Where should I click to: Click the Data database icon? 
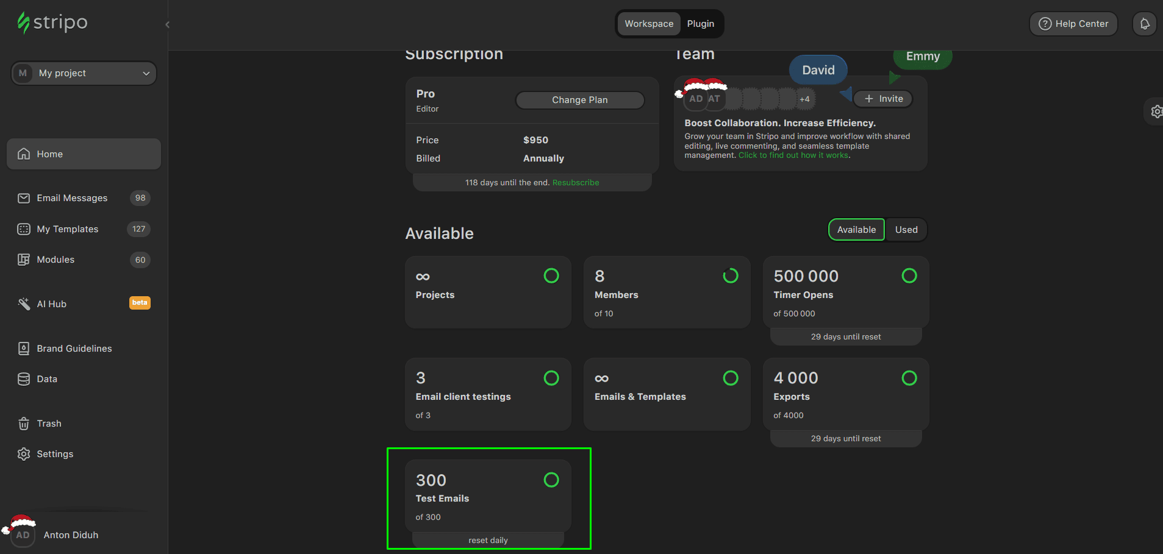[24, 379]
